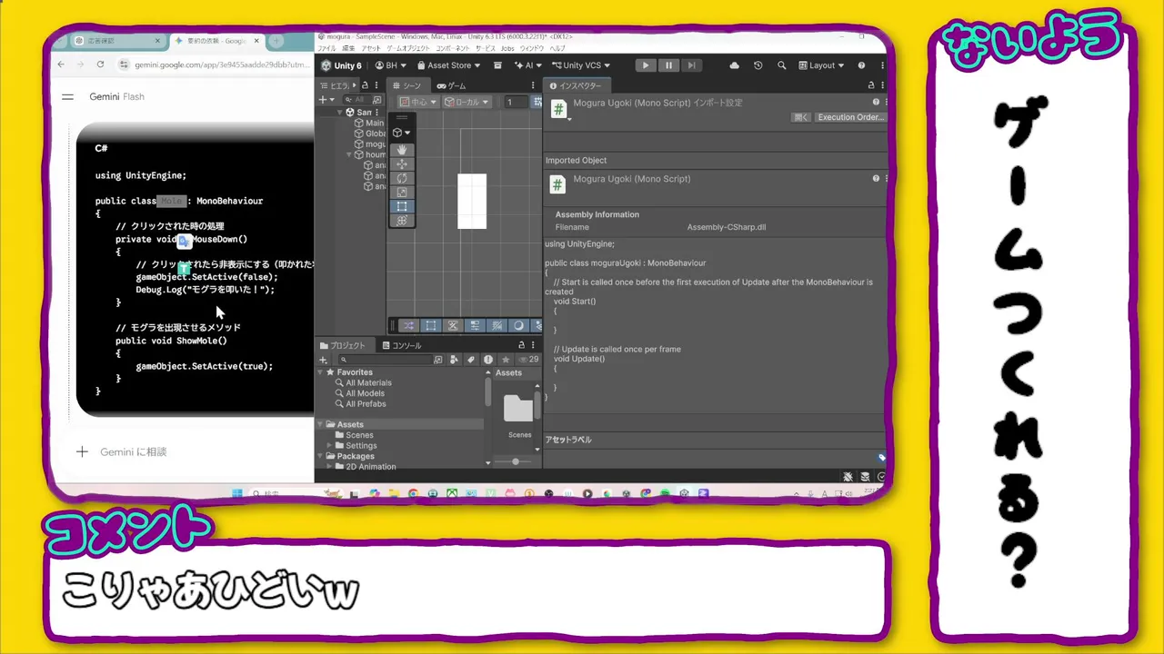
Task: Select the Rect tool in Scene view
Action: pyautogui.click(x=401, y=206)
